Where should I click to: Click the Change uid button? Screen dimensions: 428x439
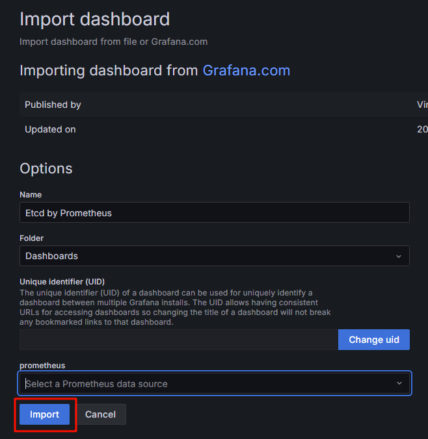coord(374,340)
